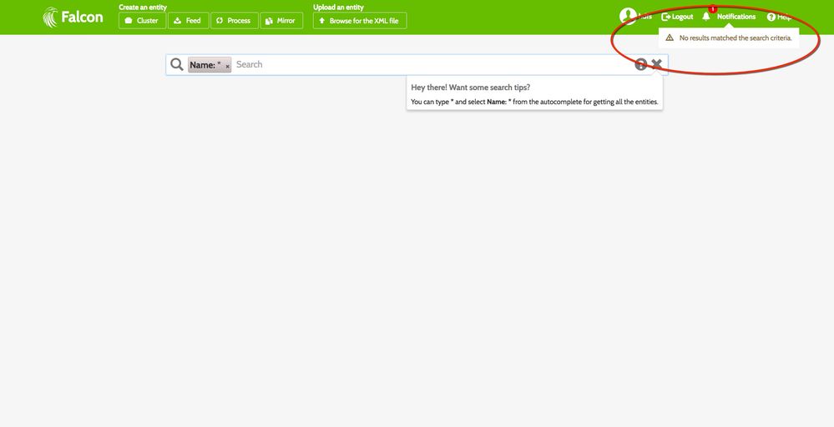Toggle search tips info icon
Image resolution: width=834 pixels, height=427 pixels.
click(641, 64)
